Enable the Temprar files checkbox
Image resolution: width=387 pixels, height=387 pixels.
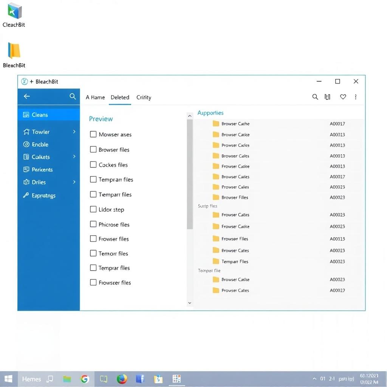pyautogui.click(x=93, y=268)
